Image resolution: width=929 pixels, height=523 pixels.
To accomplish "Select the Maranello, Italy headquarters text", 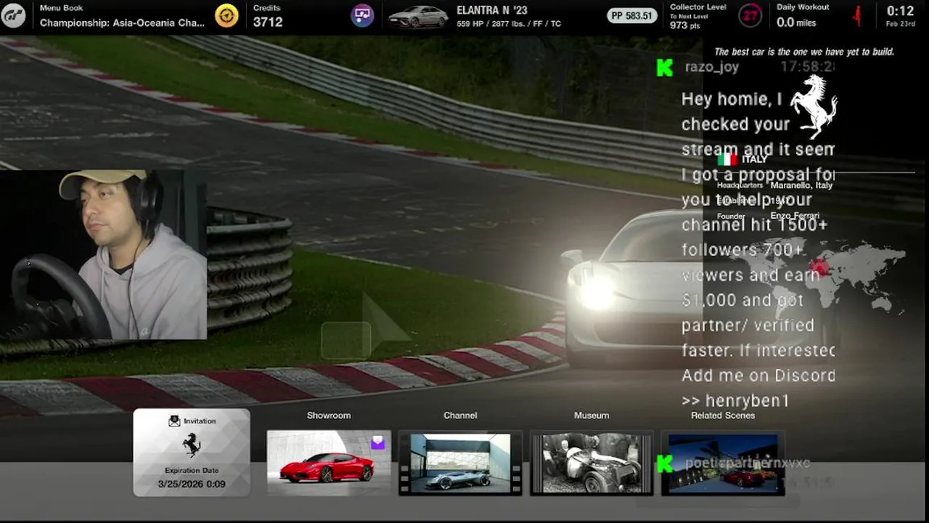I will [801, 185].
